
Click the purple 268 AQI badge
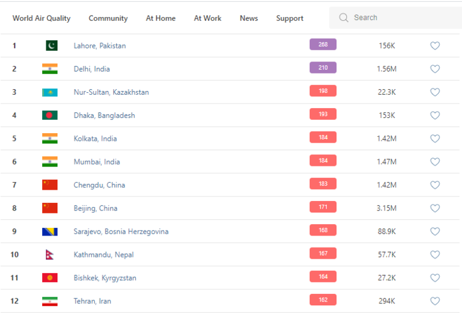(323, 45)
